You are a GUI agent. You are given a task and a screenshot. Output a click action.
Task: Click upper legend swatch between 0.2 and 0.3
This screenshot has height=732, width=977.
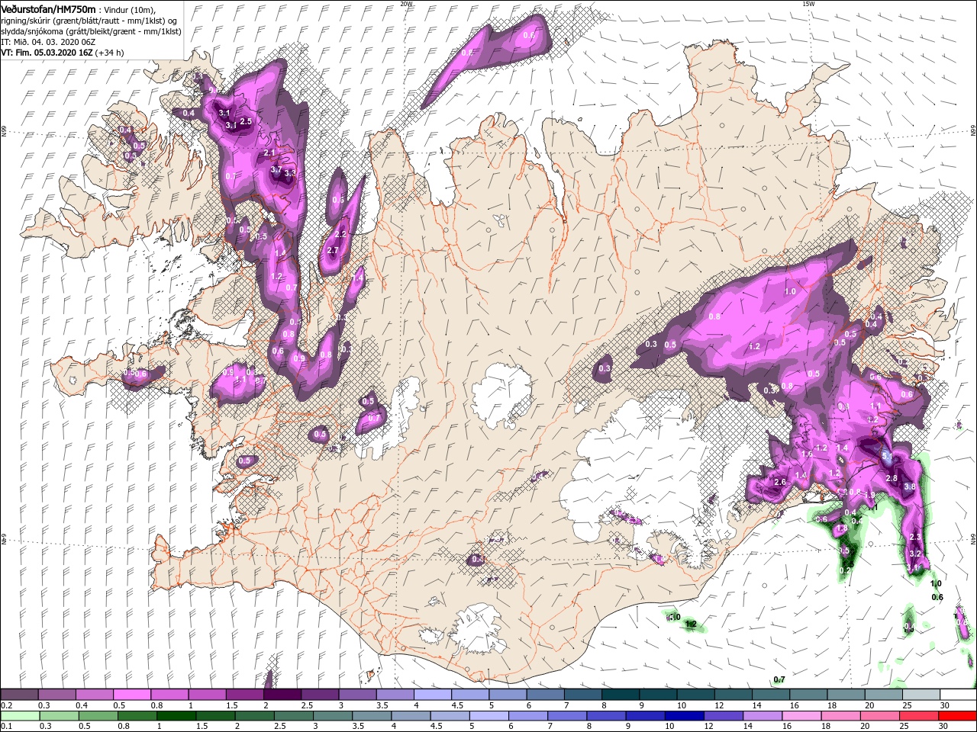point(19,695)
